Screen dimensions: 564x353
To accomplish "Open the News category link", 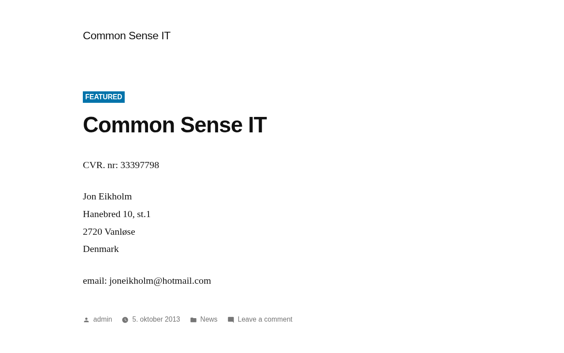I will point(209,319).
